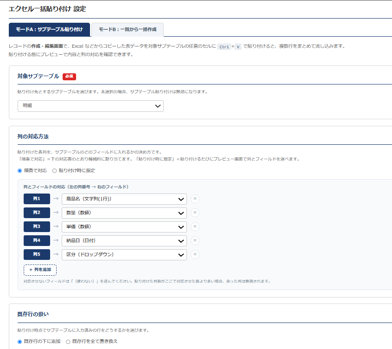Click the 列の対応方法 section heading
The image size is (392, 349).
pyautogui.click(x=33, y=136)
